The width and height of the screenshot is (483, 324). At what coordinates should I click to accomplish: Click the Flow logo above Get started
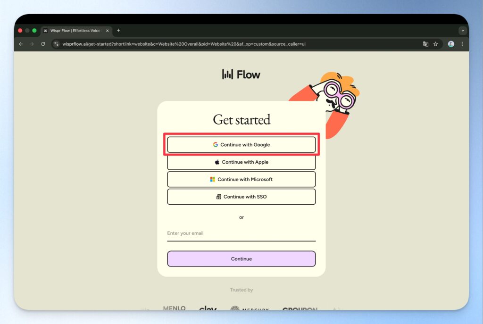coord(241,74)
